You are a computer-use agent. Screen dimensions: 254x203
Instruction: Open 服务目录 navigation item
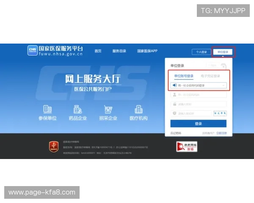coord(119,51)
